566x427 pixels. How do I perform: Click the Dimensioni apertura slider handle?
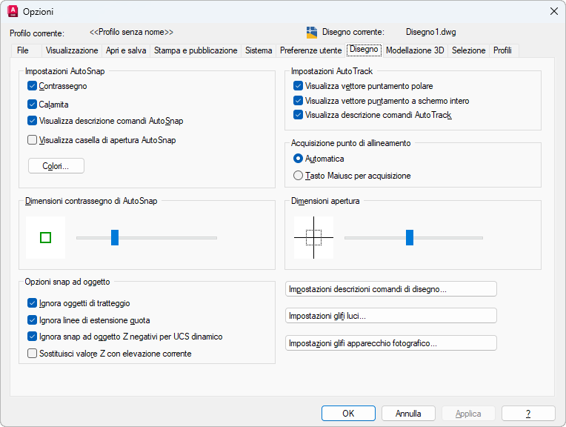pos(410,237)
